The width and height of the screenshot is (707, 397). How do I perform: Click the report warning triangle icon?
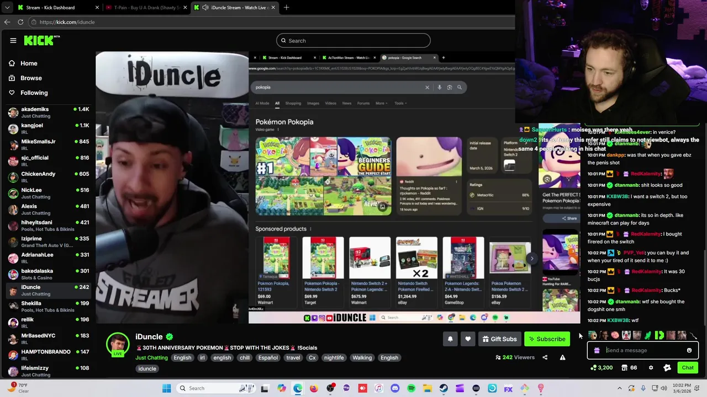pos(562,357)
